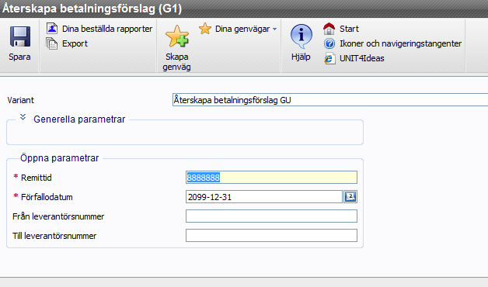The height and width of the screenshot is (287, 488).
Task: Expand the Generella parametrar section chevron
Action: click(x=23, y=117)
